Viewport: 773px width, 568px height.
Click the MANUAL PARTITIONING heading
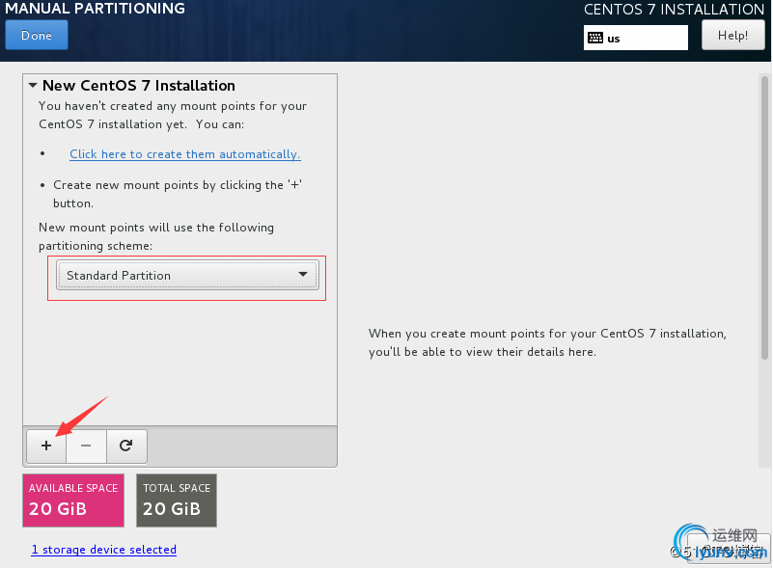[96, 9]
